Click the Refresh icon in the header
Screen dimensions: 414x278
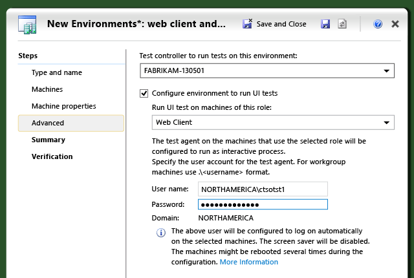click(342, 24)
